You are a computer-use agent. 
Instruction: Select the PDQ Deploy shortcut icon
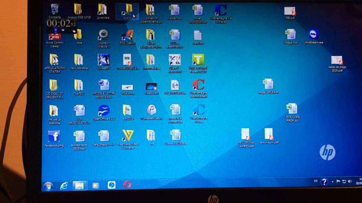128,37
